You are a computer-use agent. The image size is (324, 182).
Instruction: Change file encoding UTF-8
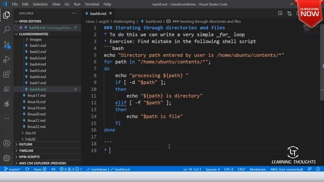coord(228,169)
